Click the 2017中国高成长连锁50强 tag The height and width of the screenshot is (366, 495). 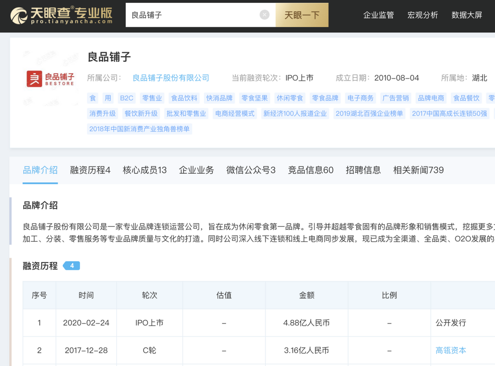[x=450, y=113]
